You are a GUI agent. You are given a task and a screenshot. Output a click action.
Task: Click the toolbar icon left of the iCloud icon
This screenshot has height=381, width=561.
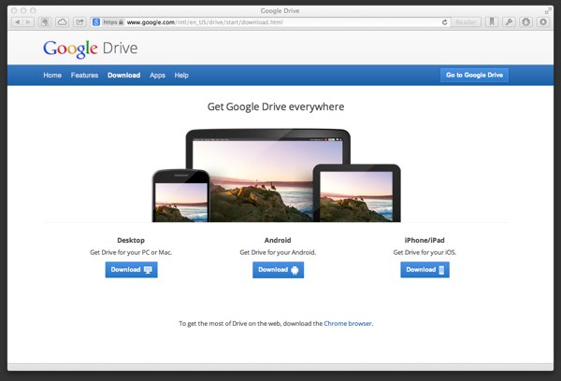pyautogui.click(x=45, y=22)
